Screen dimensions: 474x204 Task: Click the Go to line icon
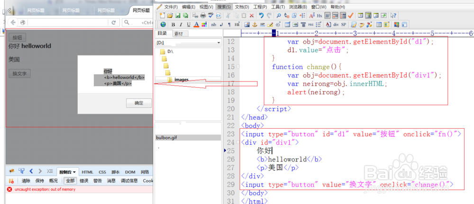click(302, 16)
